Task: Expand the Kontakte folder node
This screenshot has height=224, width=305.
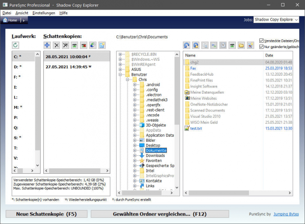Action: click(135, 181)
